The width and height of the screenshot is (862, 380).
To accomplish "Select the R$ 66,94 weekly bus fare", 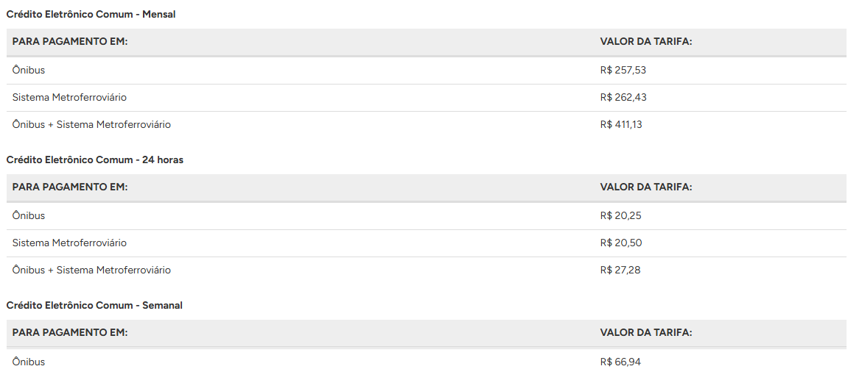I will pyautogui.click(x=620, y=362).
